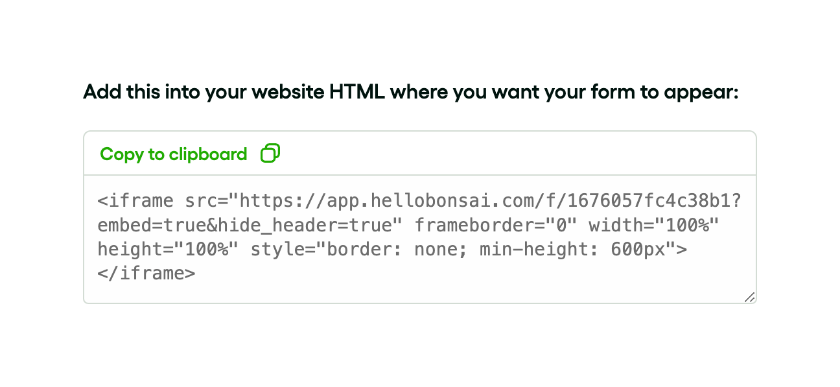Click the hide_header=true parameter
The image size is (840, 387).
click(305, 226)
